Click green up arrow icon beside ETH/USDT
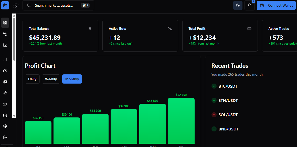 (214, 101)
